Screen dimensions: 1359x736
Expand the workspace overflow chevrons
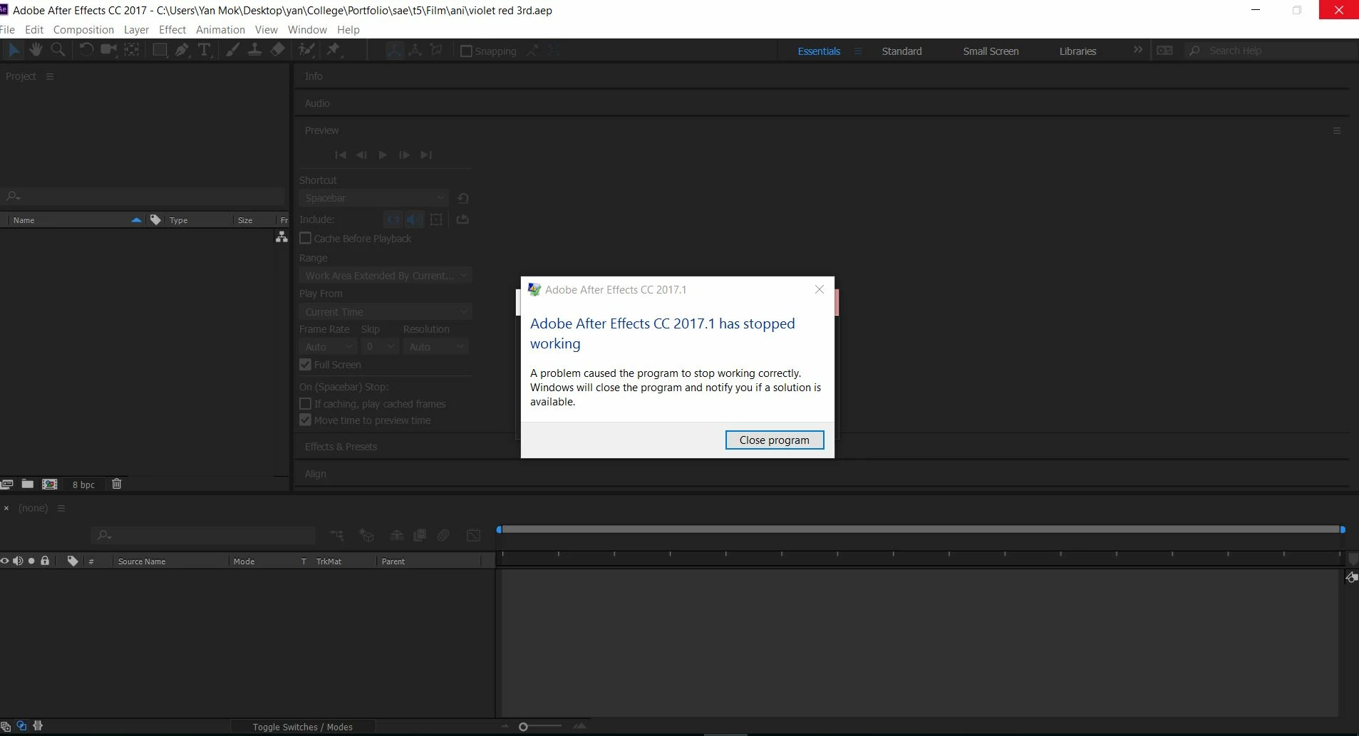(1138, 50)
